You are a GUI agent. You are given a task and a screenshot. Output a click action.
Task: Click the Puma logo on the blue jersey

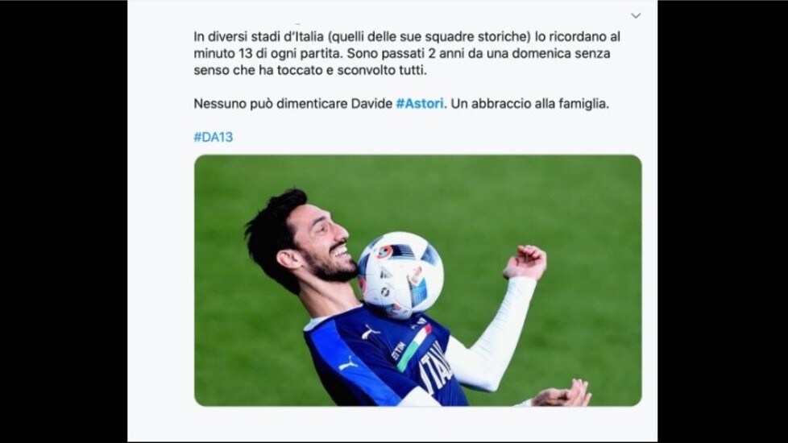[x=369, y=332]
